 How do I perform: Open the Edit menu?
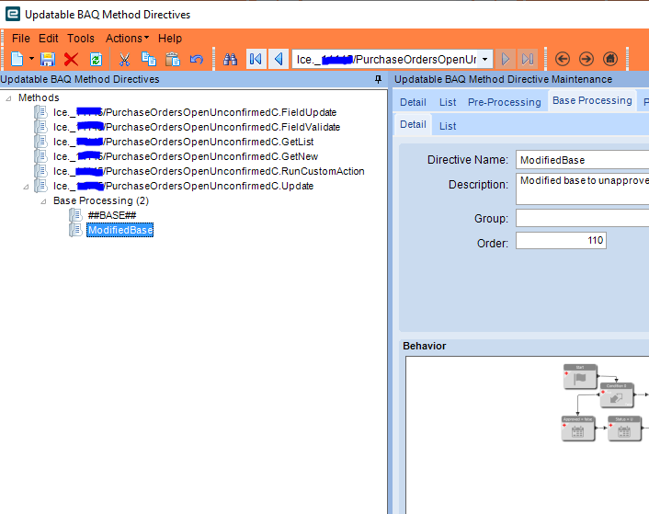tap(49, 39)
